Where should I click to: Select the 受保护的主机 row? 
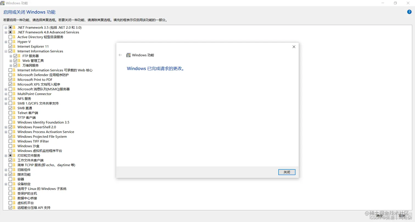(27, 194)
